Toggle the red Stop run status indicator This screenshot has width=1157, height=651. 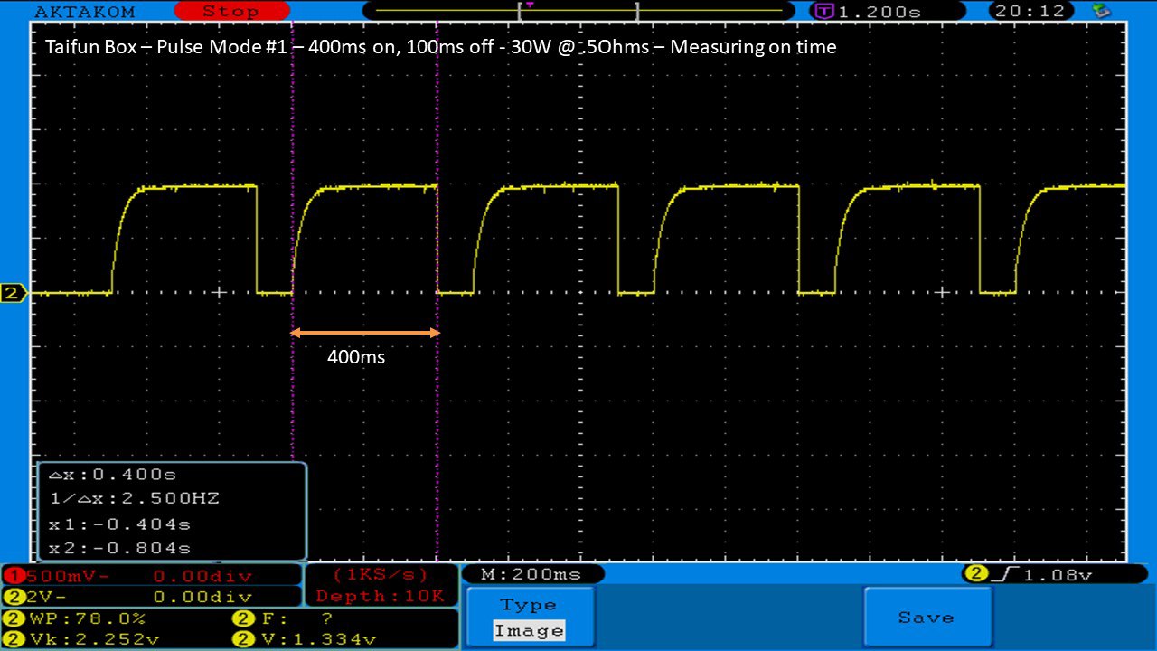(x=230, y=11)
